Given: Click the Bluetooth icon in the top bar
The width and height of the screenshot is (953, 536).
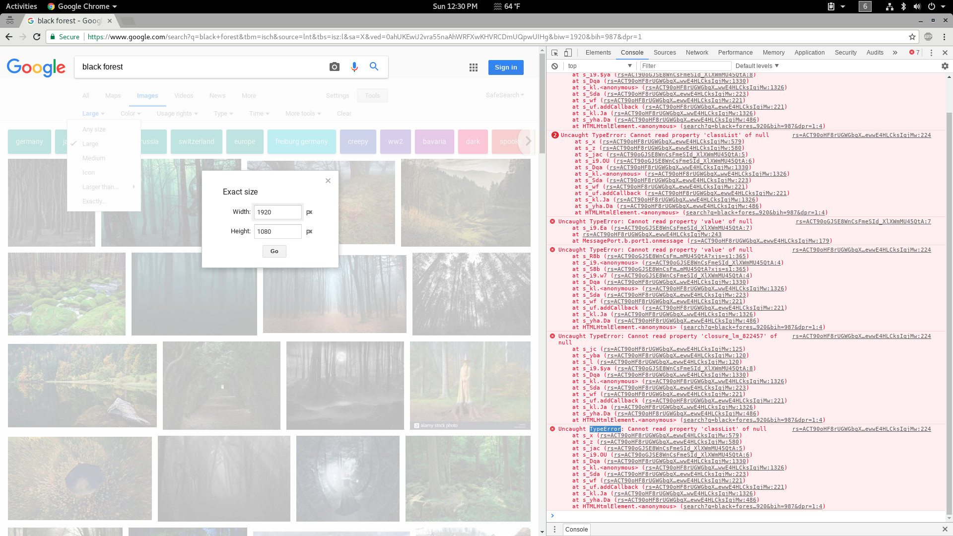Looking at the screenshot, I should coord(903,6).
